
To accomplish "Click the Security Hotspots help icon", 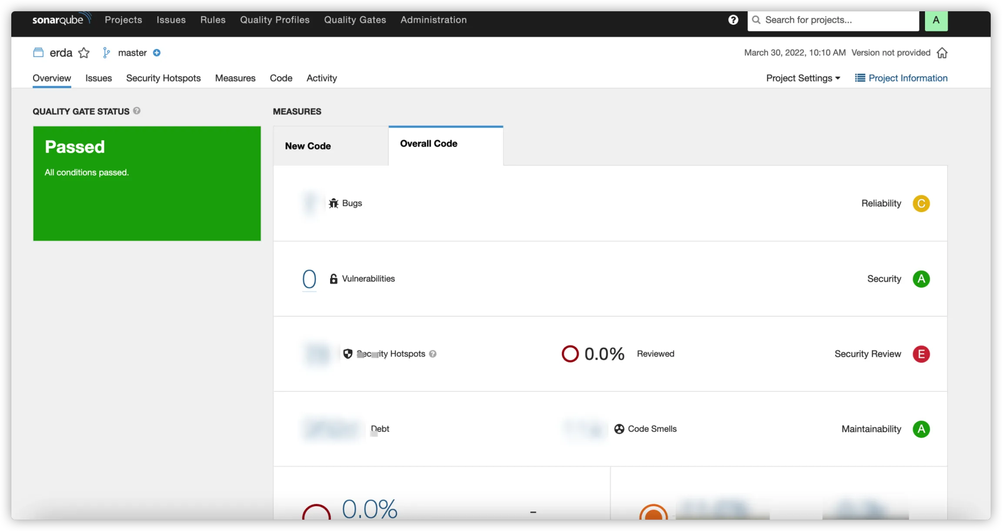I will pyautogui.click(x=433, y=354).
